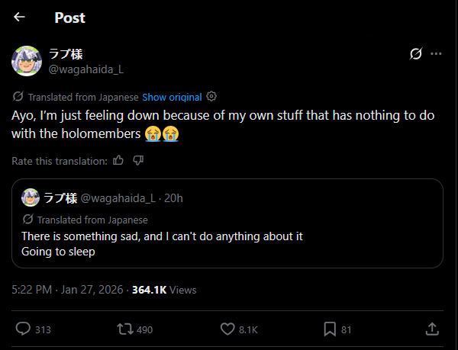Click the Grok icon near the post header
The image size is (458, 350).
[x=416, y=53]
